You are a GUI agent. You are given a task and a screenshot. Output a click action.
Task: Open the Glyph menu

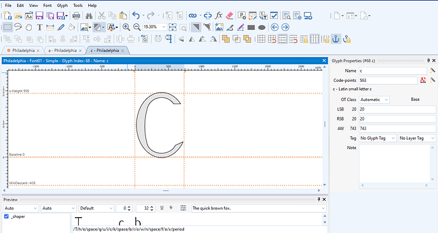point(62,5)
